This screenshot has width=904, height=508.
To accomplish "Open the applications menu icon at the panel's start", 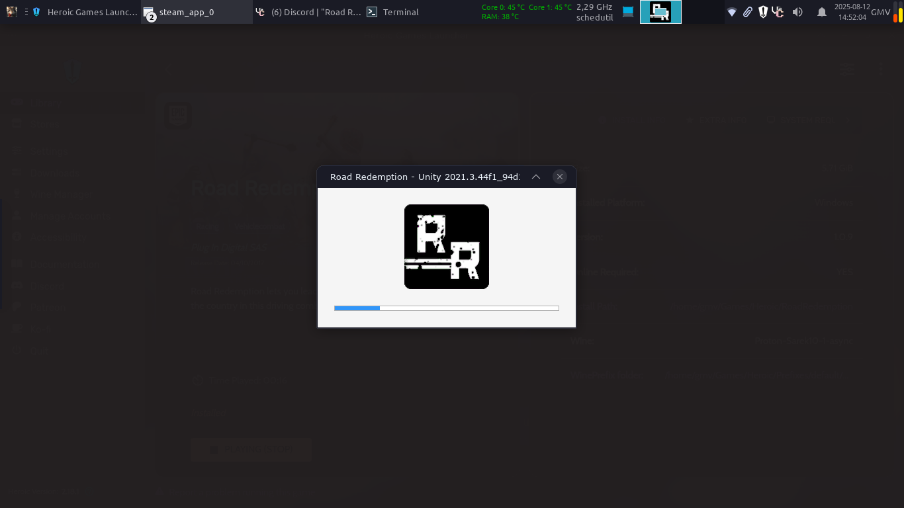I will (x=12, y=12).
